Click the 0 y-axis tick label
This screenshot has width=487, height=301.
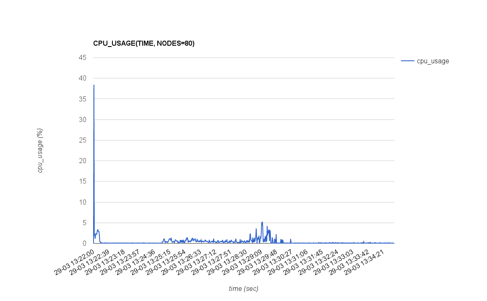point(84,243)
